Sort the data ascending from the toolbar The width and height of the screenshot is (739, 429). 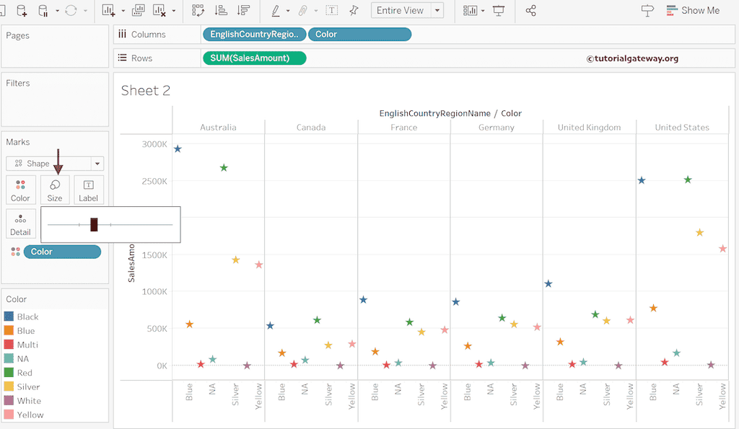pos(222,10)
